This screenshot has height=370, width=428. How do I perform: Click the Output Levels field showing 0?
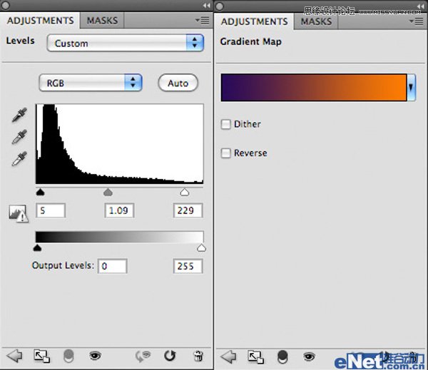pos(113,266)
